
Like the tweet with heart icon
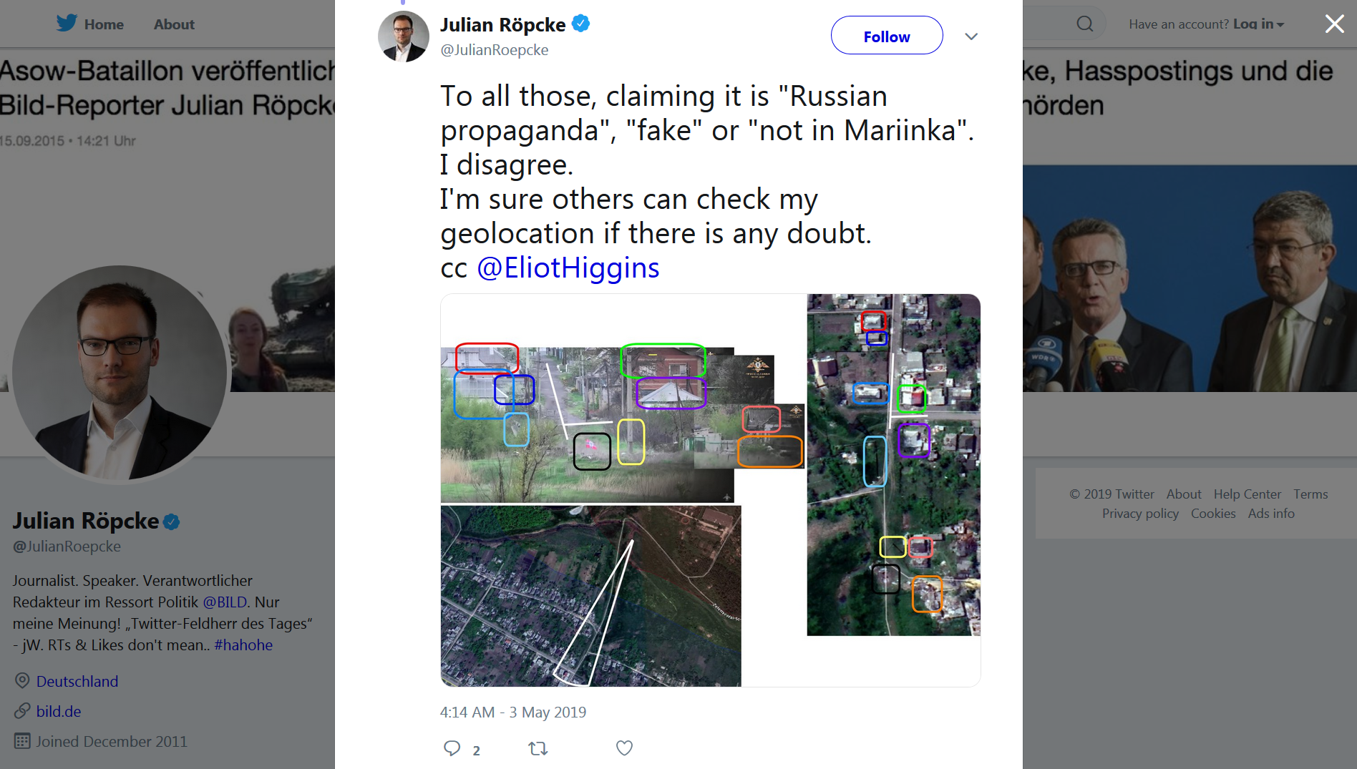624,748
